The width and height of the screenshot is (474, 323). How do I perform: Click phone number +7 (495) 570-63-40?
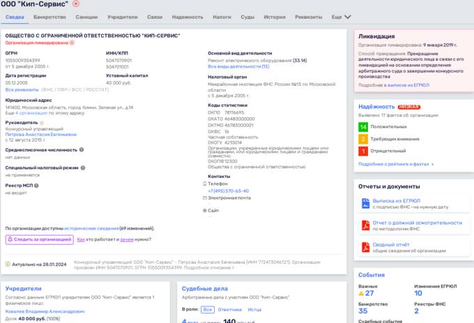(228, 191)
